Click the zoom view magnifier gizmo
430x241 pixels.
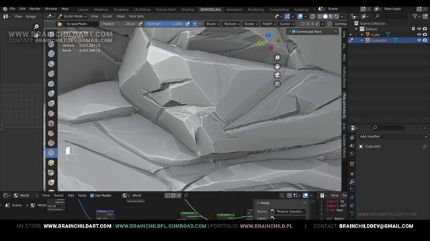point(277,58)
